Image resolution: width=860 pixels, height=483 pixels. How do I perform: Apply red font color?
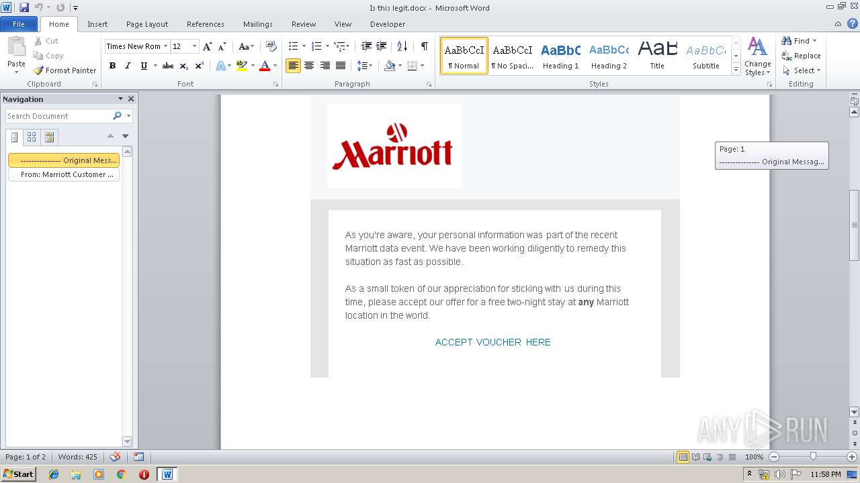tap(265, 66)
